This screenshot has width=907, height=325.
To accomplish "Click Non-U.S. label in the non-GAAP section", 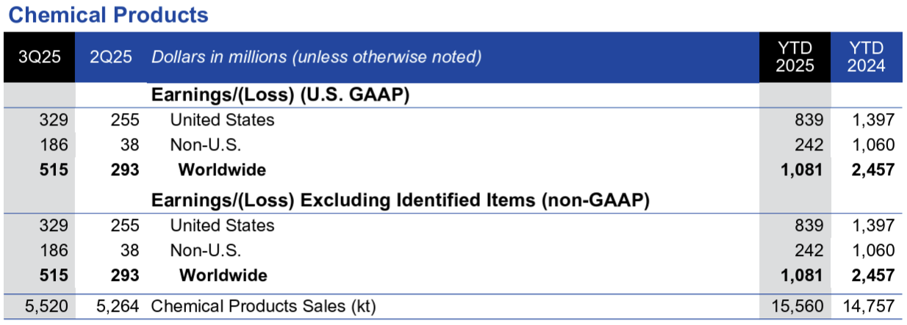I will click(205, 250).
